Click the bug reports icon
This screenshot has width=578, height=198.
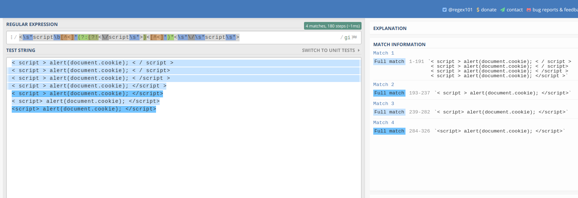(x=529, y=10)
